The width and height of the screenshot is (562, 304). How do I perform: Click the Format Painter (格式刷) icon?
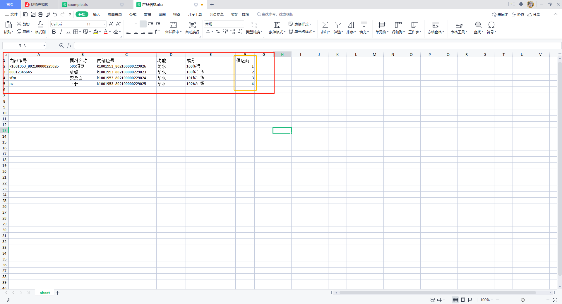[40, 25]
